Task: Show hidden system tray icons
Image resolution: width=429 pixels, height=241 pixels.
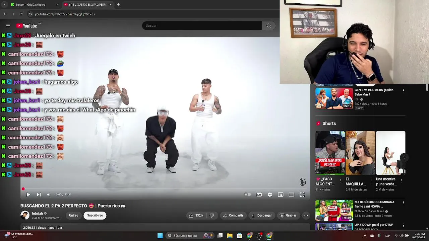Action: pyautogui.click(x=365, y=236)
